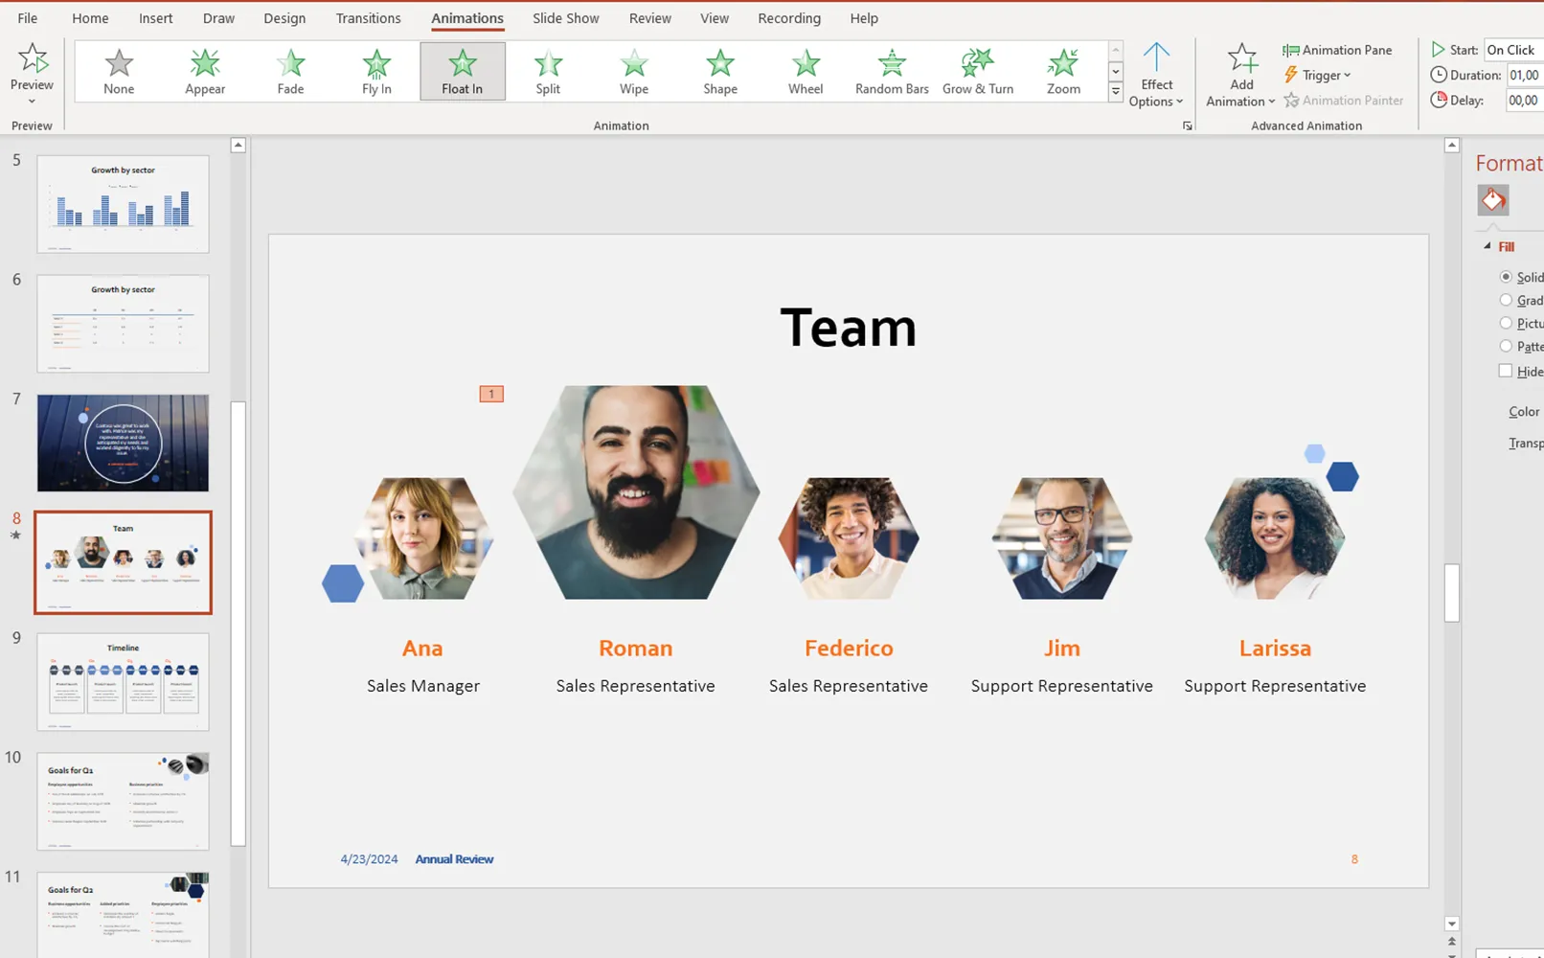
Task: Switch to the Design tab
Action: pyautogui.click(x=284, y=18)
